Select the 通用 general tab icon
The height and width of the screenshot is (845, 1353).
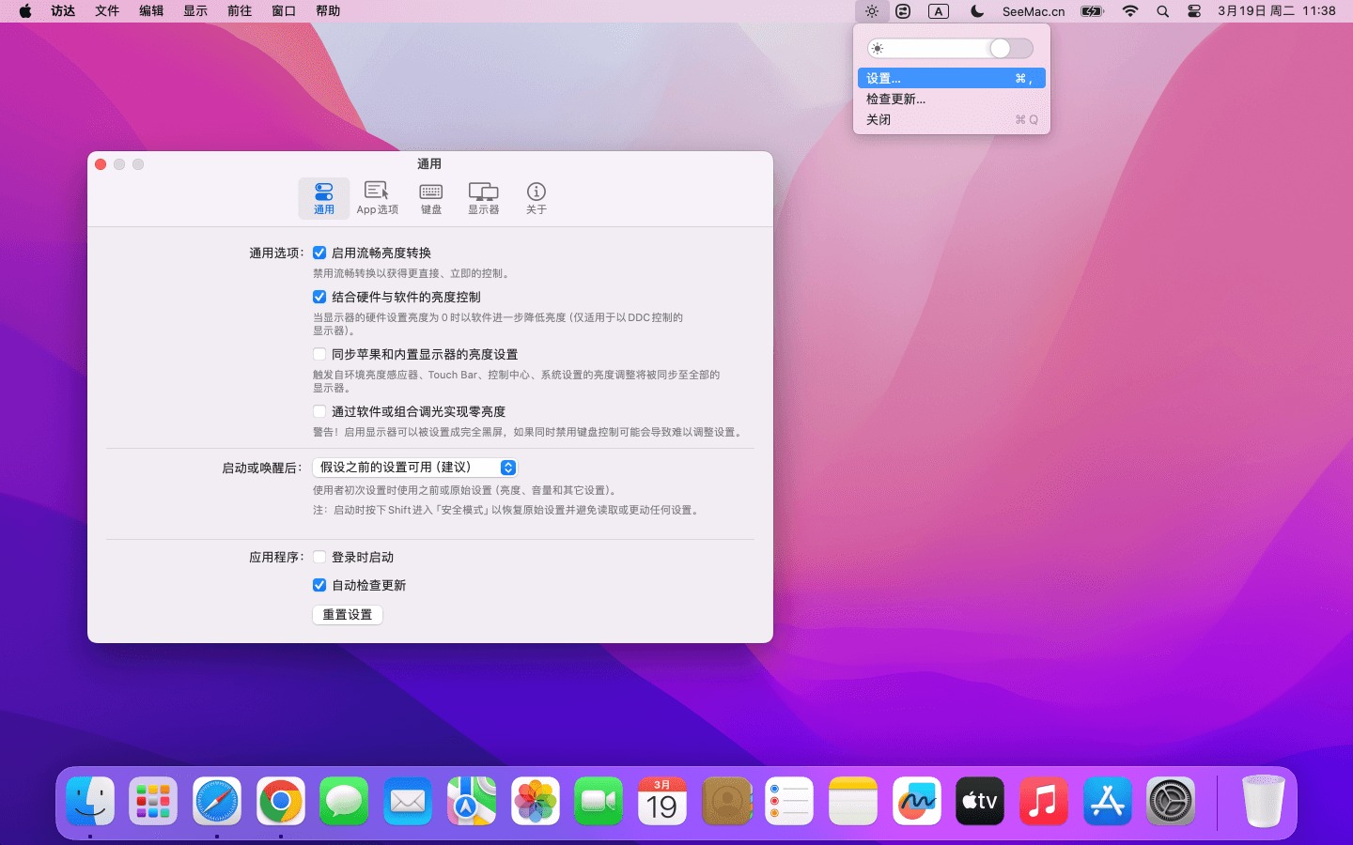(x=324, y=197)
